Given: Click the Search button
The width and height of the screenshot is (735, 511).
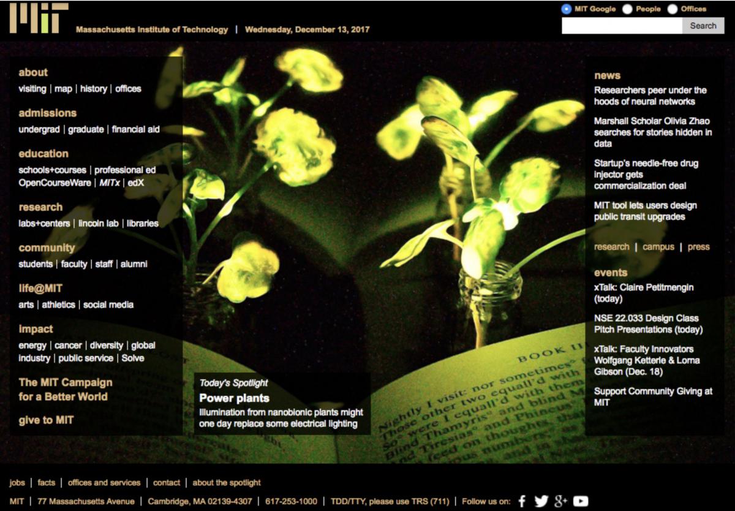Looking at the screenshot, I should (703, 26).
